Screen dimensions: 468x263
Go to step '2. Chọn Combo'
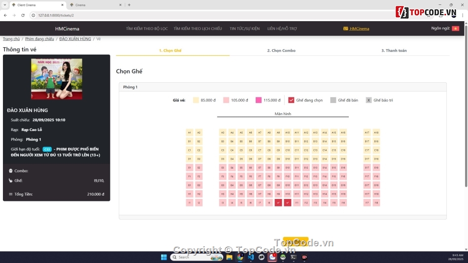[x=281, y=51]
